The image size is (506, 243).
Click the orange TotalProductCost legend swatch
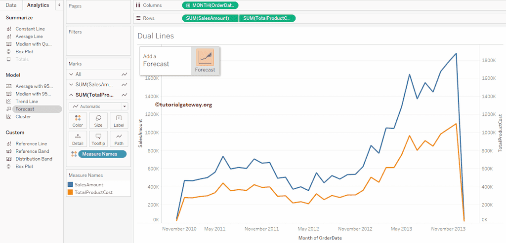[x=71, y=192]
